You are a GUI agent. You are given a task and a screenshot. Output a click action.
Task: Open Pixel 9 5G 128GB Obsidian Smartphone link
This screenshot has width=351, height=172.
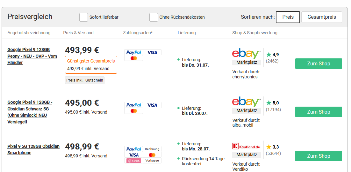(x=33, y=149)
